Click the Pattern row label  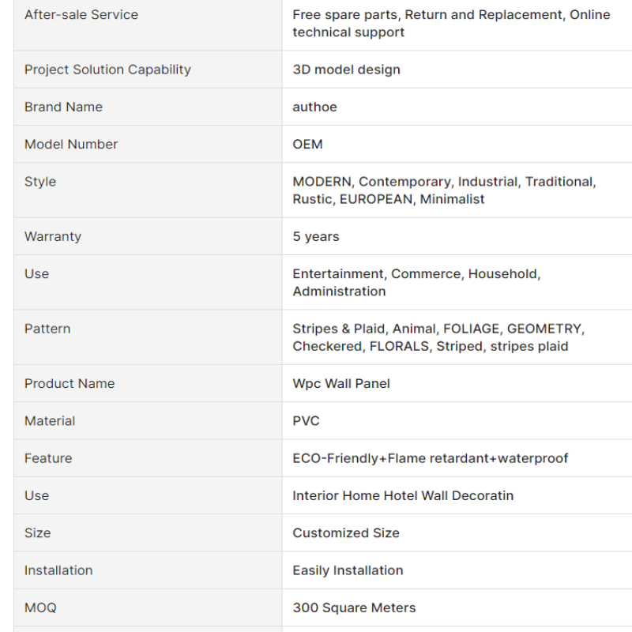(x=46, y=329)
